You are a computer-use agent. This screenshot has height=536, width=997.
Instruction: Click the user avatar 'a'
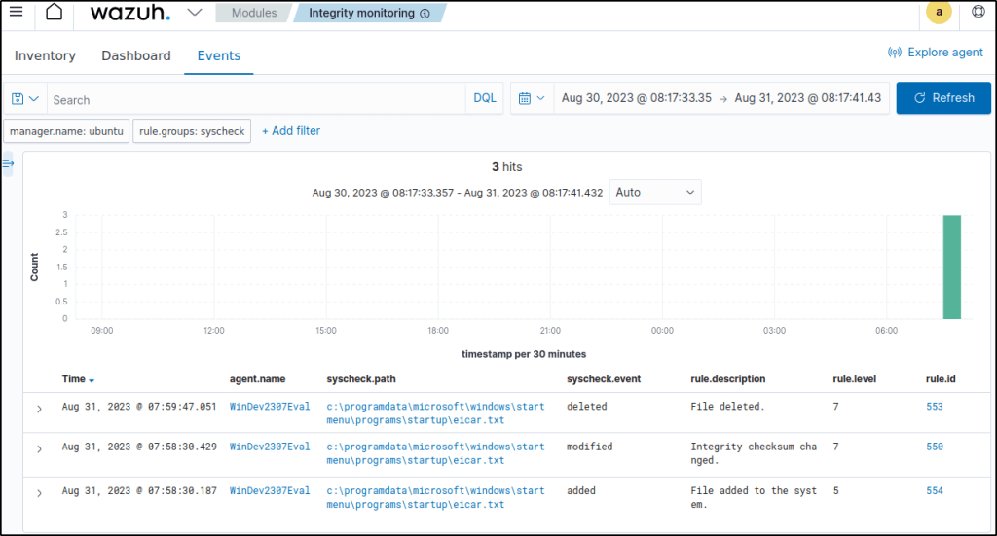(x=939, y=13)
